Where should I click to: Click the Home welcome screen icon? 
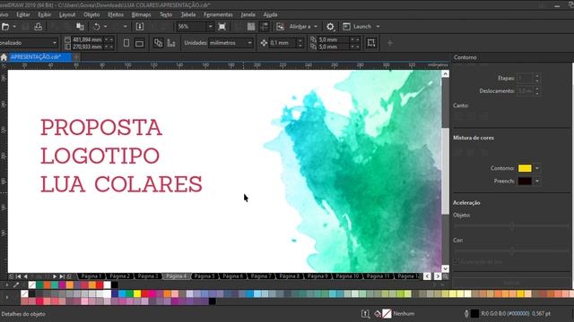click(4, 57)
